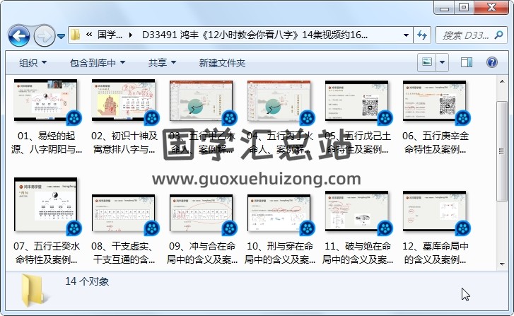Click the scrollbar down arrow

(502, 264)
